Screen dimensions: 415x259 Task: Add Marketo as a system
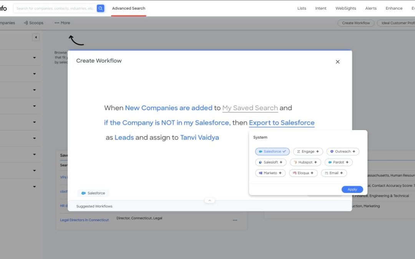point(270,173)
